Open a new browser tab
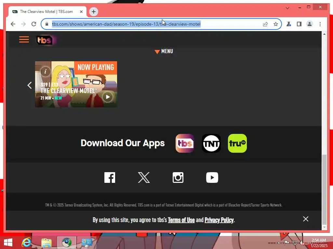 click(x=94, y=12)
